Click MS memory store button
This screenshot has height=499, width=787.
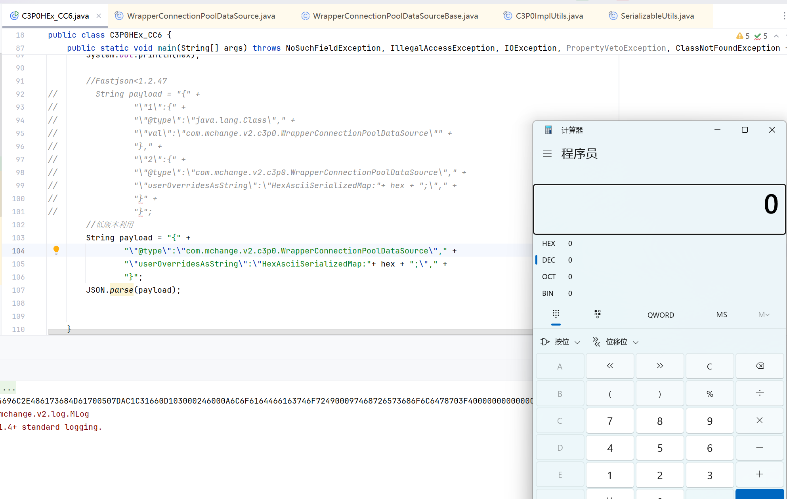tap(722, 314)
